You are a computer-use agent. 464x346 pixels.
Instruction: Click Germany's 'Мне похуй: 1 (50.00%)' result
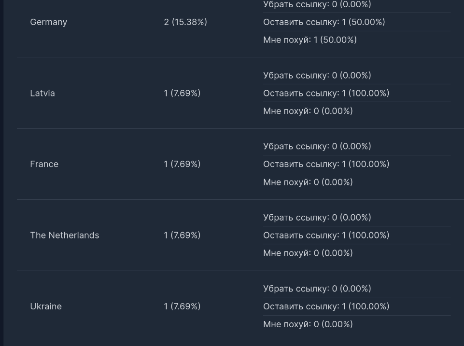[310, 40]
